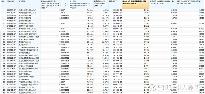
Task: Click fund code 001061.OF
Action: click(12, 76)
